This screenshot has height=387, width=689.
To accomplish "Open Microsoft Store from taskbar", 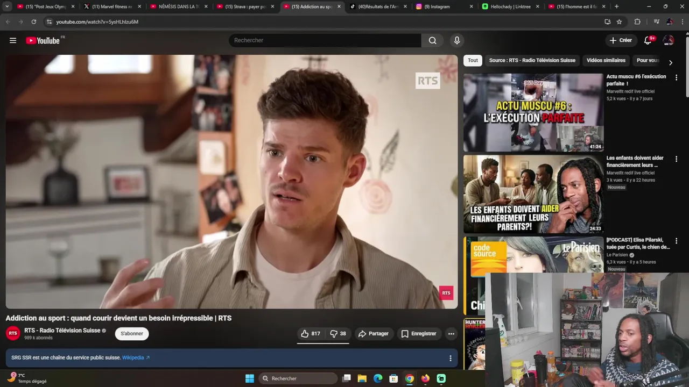I will pos(393,378).
